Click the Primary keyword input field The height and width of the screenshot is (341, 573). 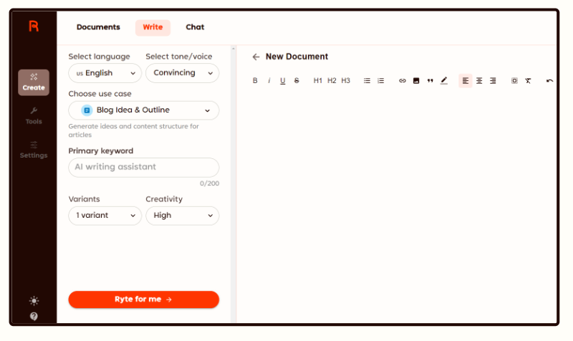coord(144,168)
